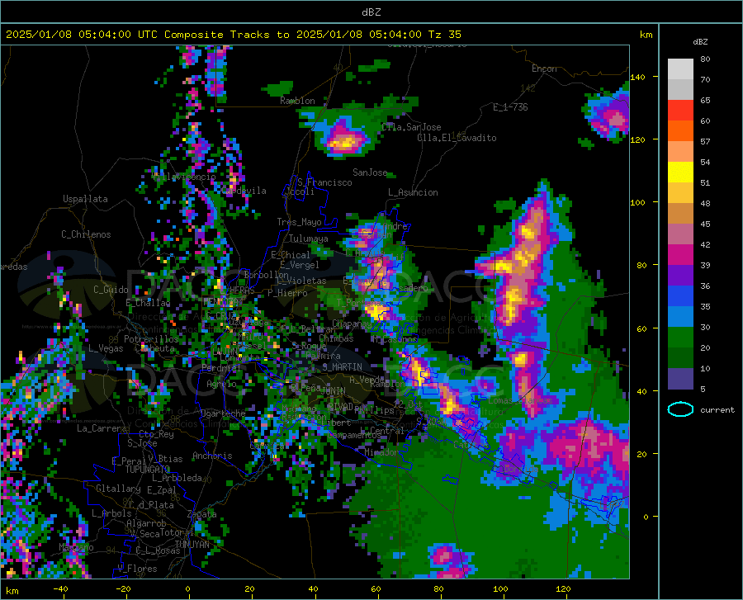743x600 pixels.
Task: Click the '140' km axis tick label
Action: coord(637,77)
